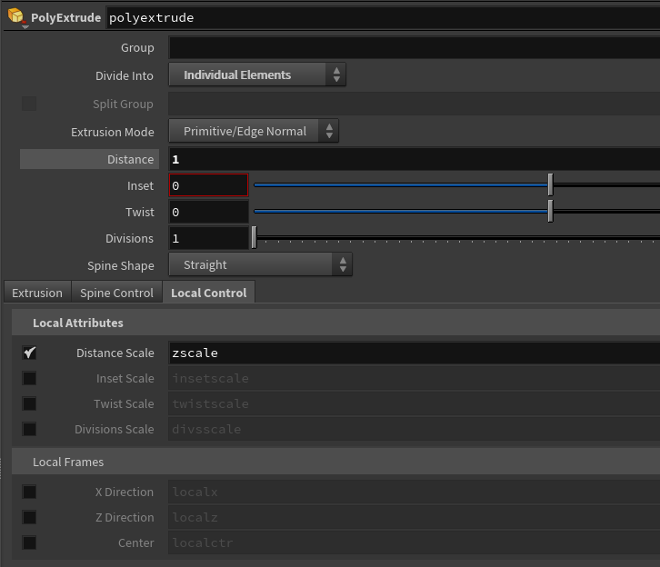Click the Spine Shape label
This screenshot has width=660, height=567.
click(x=121, y=266)
